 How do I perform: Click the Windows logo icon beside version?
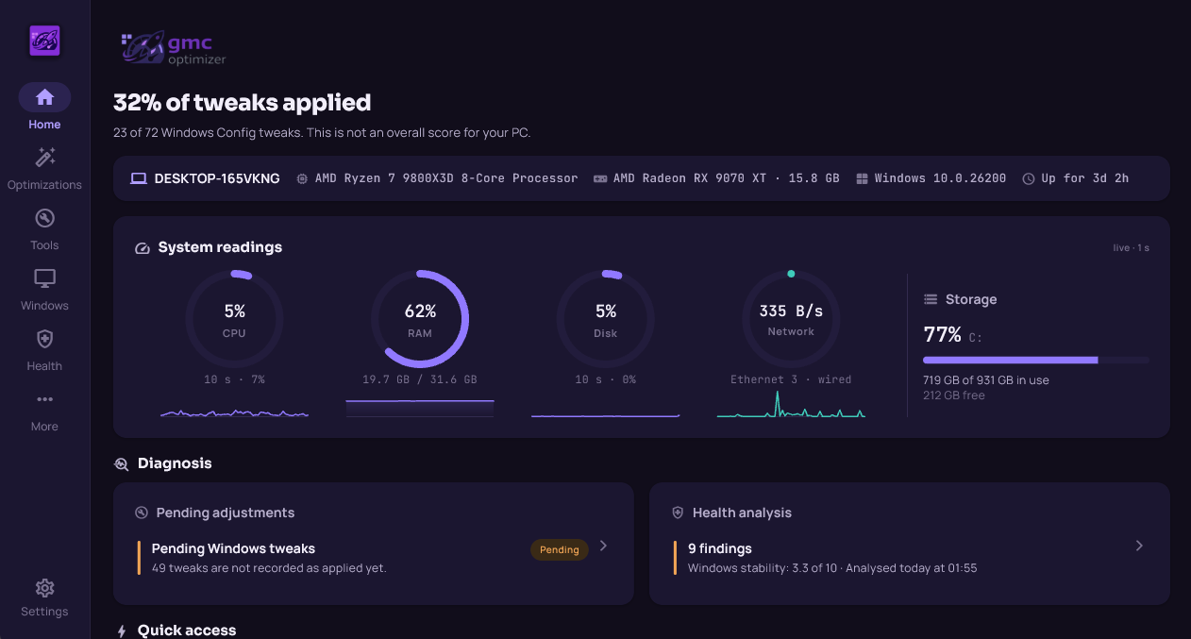(862, 178)
